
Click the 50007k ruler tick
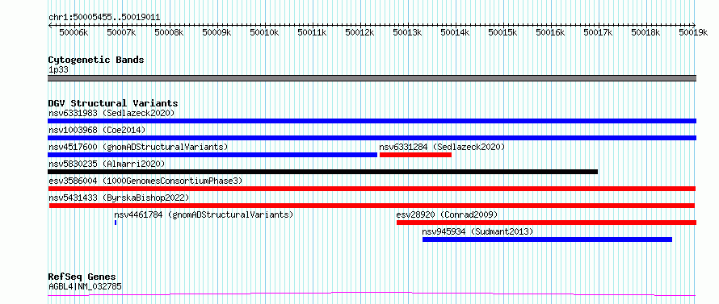[x=121, y=32]
